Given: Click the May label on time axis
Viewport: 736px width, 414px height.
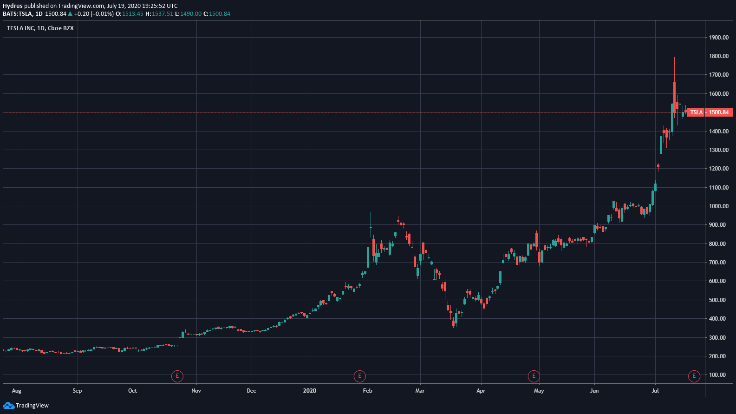Looking at the screenshot, I should coord(539,391).
